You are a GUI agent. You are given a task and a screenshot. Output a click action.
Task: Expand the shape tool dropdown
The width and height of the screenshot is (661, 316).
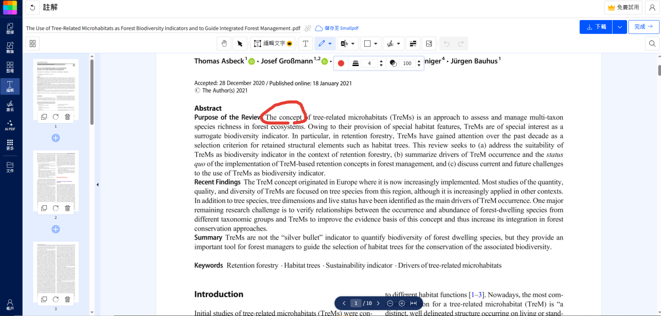tap(376, 44)
